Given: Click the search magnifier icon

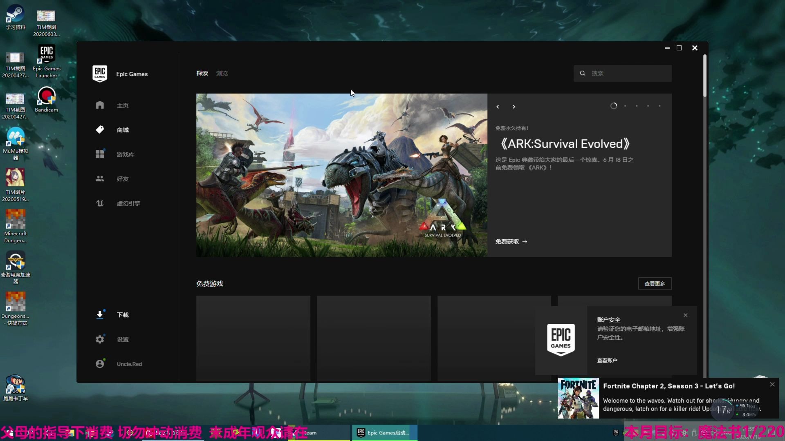Looking at the screenshot, I should click(583, 73).
